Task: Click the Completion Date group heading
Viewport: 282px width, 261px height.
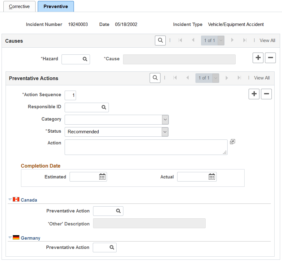Action: point(41,166)
